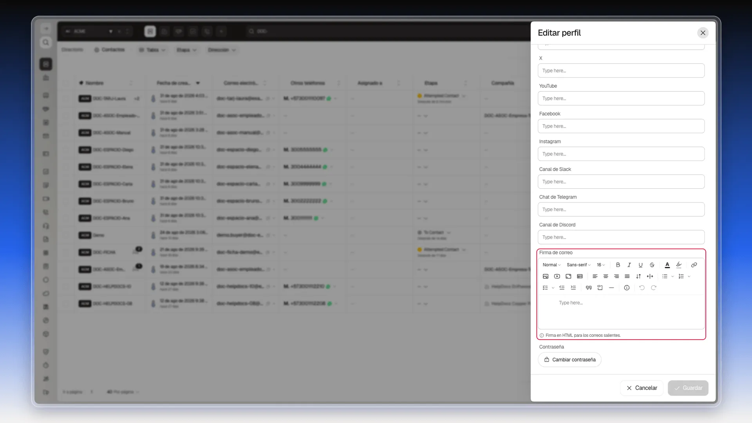Image resolution: width=752 pixels, height=423 pixels.
Task: Focus the Canal de Slack input field
Action: pyautogui.click(x=621, y=182)
